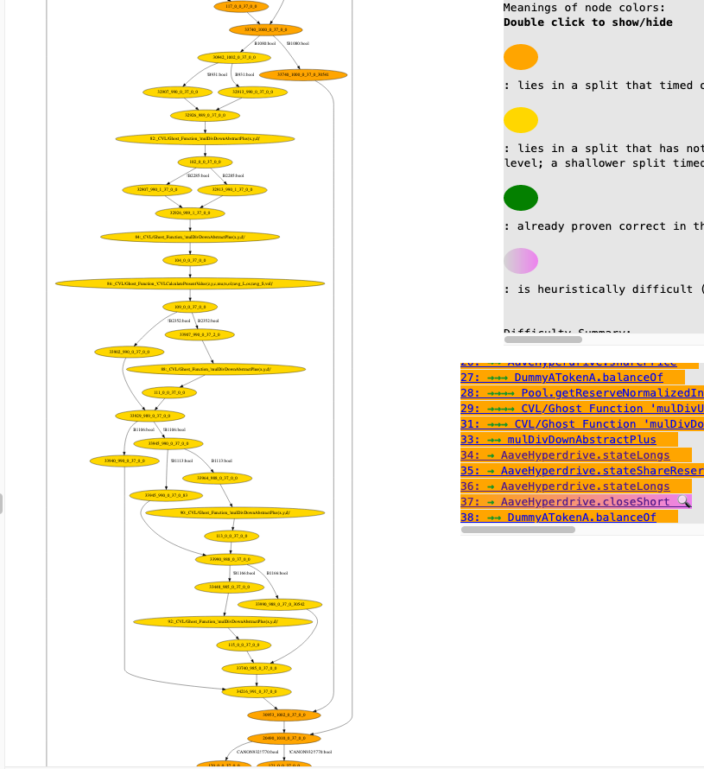The image size is (704, 769).
Task: Click the wide CVLCalculatePresentValue ghost function node
Action: [190, 283]
